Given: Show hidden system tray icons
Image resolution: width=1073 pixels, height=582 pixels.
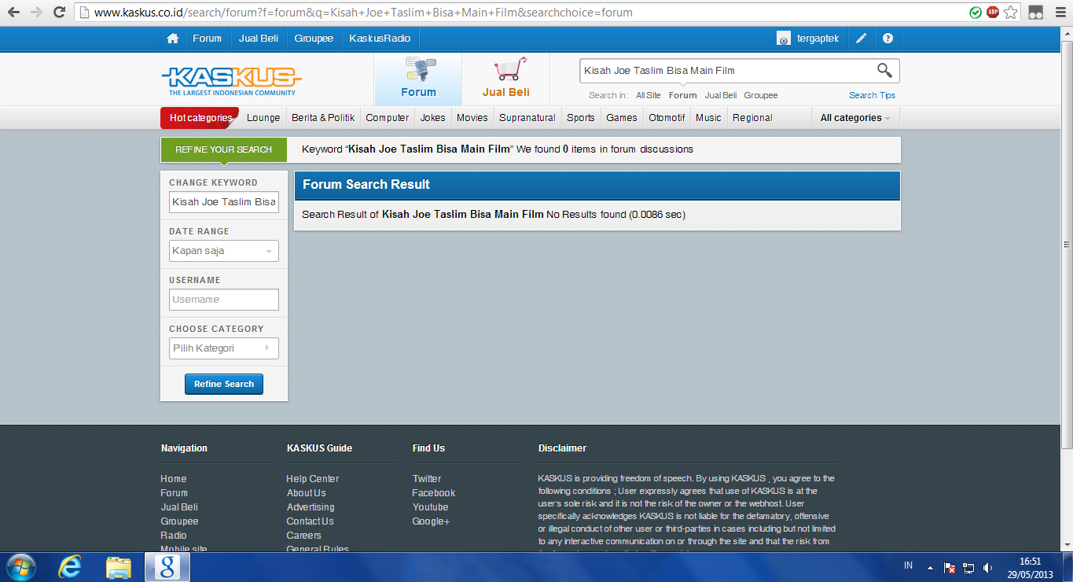Looking at the screenshot, I should click(x=930, y=567).
